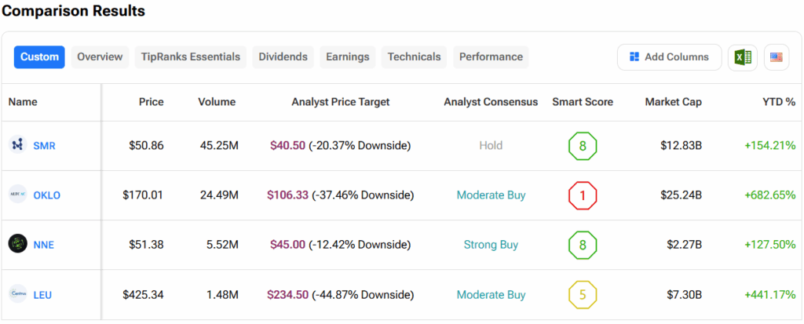Image resolution: width=804 pixels, height=324 pixels.
Task: Switch to the Technicals tab
Action: point(414,56)
